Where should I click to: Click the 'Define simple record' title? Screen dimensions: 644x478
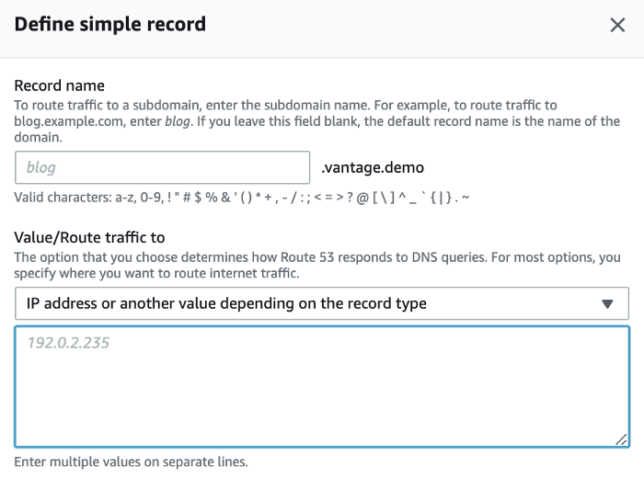(x=110, y=24)
